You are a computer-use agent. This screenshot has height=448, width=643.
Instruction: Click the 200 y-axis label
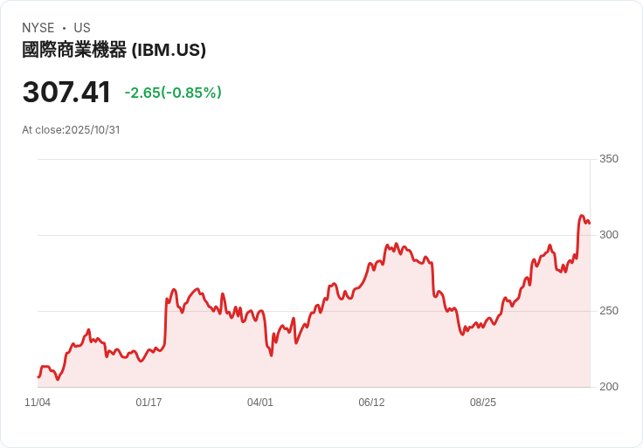coord(608,387)
